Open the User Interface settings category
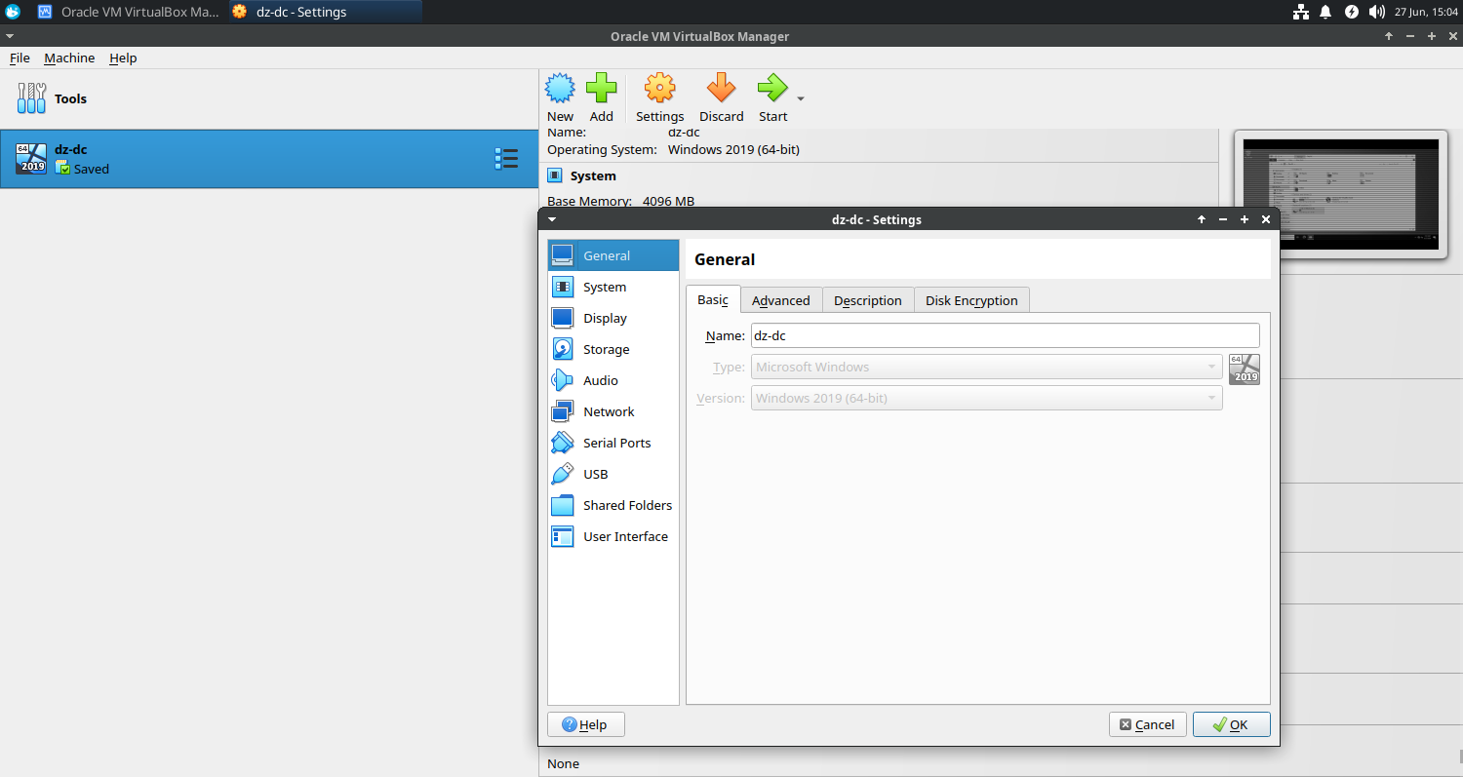 click(x=613, y=536)
